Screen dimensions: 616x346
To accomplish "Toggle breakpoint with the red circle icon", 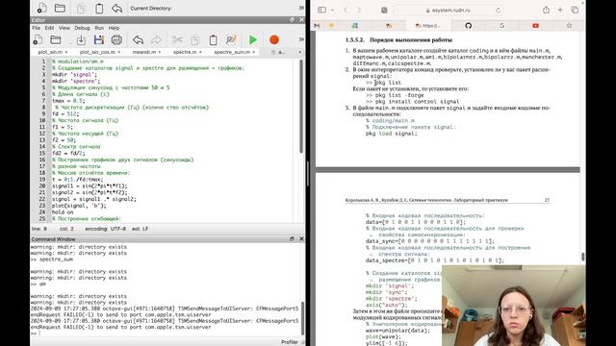I will point(274,39).
